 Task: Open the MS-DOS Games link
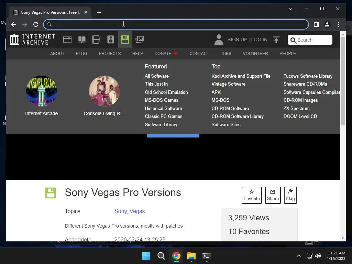coord(162,100)
